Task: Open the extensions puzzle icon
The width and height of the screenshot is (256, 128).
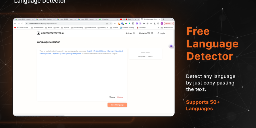Action: pos(144,23)
